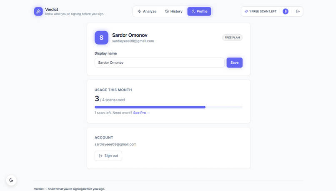Click the 'USAGE THIS MONTH' heading
Image resolution: width=336 pixels, height=191 pixels.
(113, 90)
